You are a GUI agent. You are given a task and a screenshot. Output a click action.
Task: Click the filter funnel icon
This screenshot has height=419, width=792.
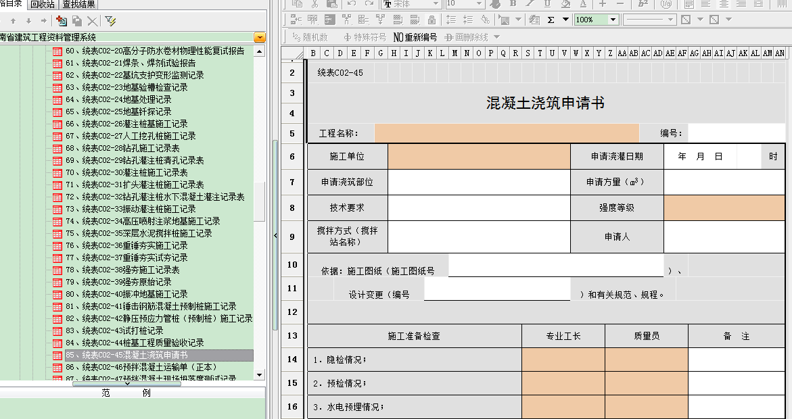pyautogui.click(x=110, y=22)
